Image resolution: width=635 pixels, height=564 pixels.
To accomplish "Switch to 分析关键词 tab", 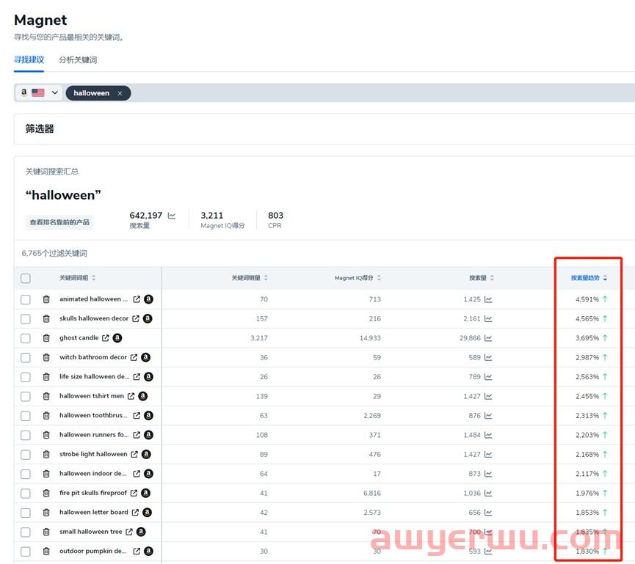I will click(78, 60).
